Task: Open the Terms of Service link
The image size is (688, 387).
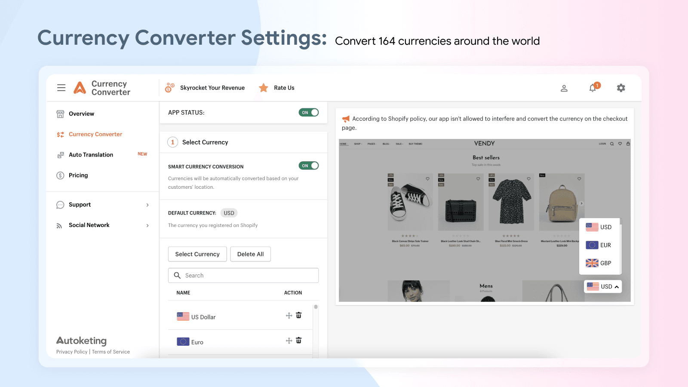Action: [x=111, y=352]
